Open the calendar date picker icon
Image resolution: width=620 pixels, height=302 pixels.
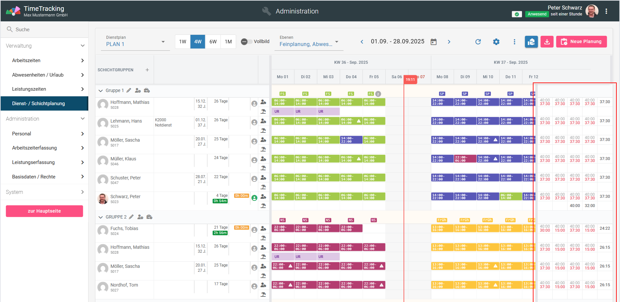(x=434, y=42)
